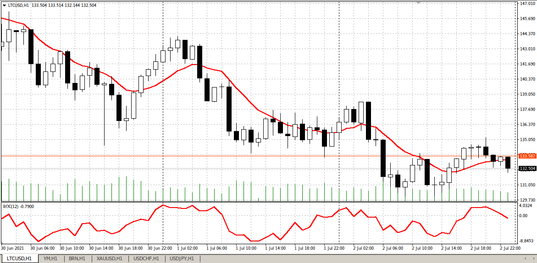Click the 2 Jul 22:00 time axis label
Image resolution: width=537 pixels, height=263 pixels.
[x=510, y=248]
